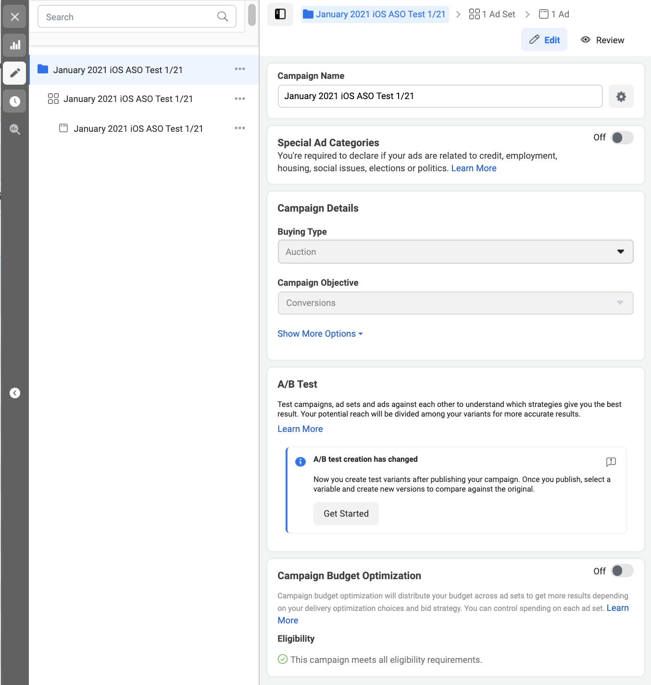Image resolution: width=651 pixels, height=685 pixels.
Task: Open campaign breadcrumb January 2021 iOS ASO Test
Action: coord(375,14)
